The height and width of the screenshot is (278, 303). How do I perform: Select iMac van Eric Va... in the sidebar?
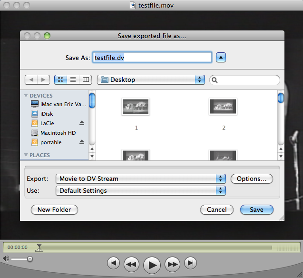tap(59, 104)
